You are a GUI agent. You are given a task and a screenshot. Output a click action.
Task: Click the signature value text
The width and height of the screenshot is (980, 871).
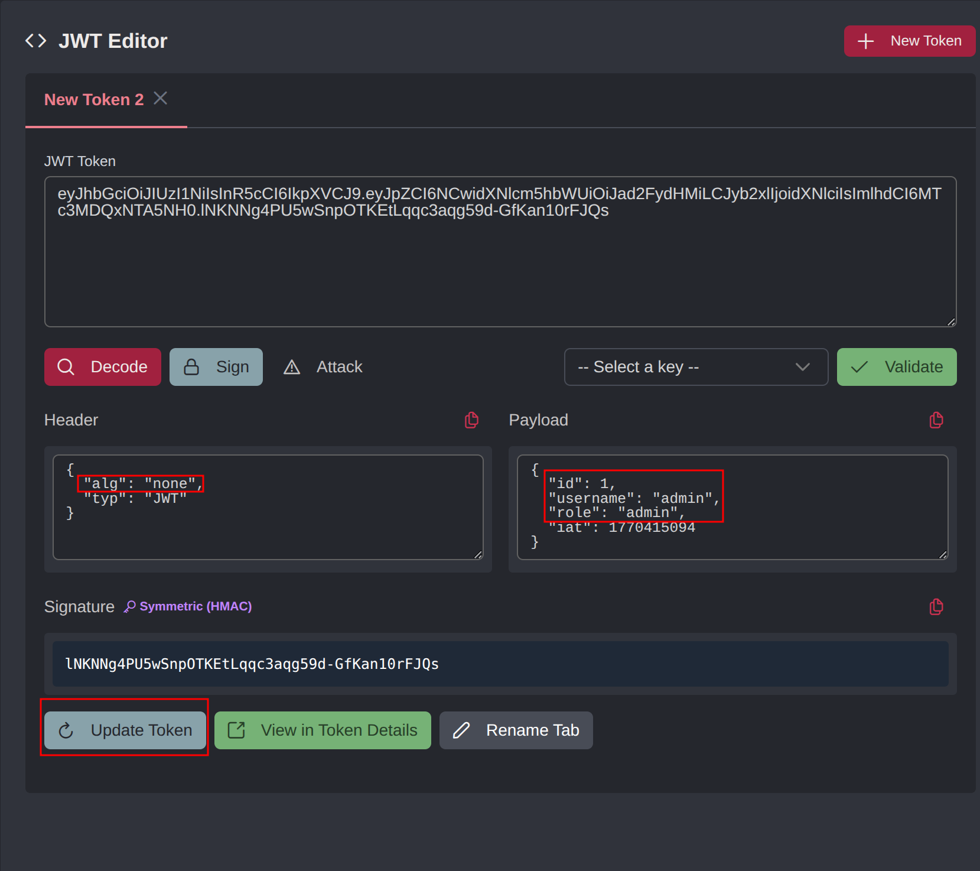pos(252,664)
